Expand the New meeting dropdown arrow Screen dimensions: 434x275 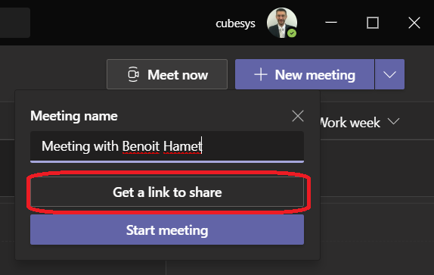(389, 74)
